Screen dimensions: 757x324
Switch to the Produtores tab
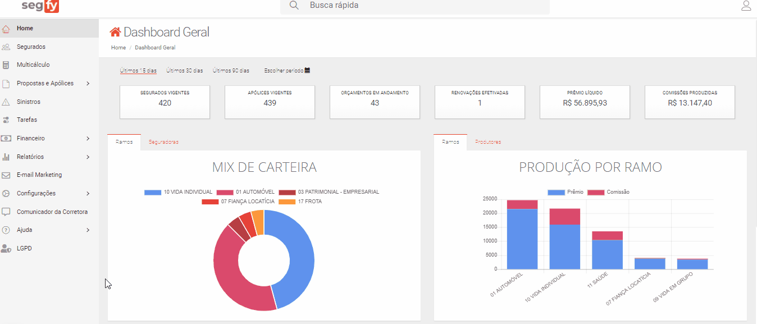(x=487, y=142)
